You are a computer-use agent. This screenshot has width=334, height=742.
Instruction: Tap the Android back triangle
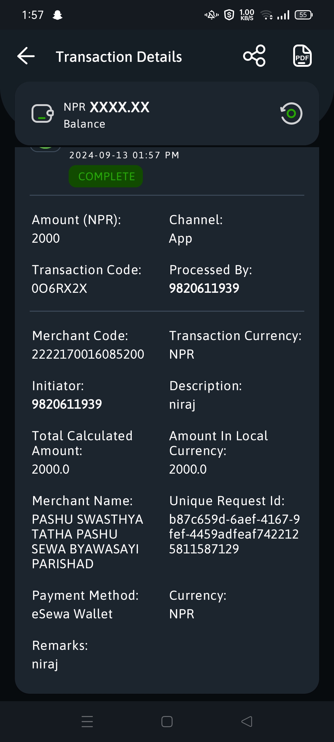(x=246, y=722)
